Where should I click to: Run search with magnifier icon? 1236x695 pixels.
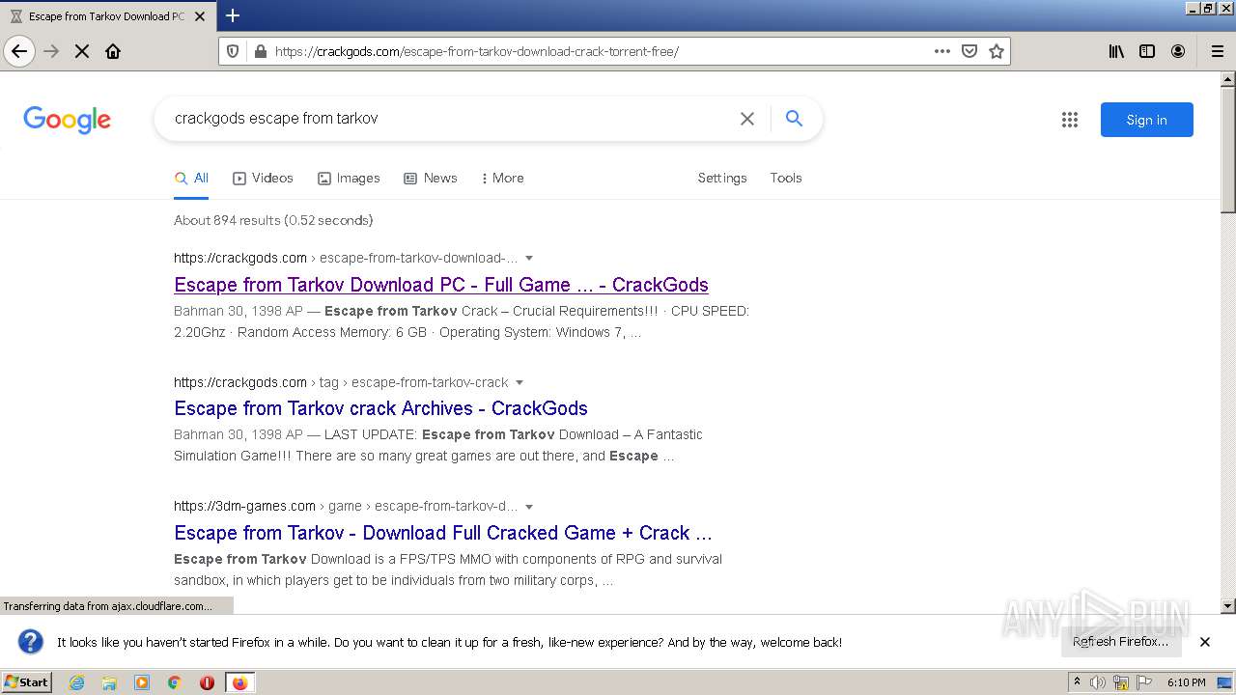tap(794, 119)
